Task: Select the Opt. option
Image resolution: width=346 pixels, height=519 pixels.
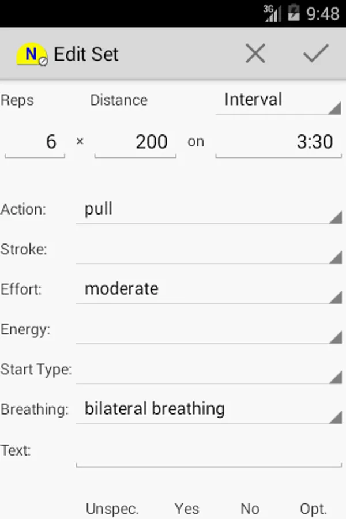Action: [313, 509]
